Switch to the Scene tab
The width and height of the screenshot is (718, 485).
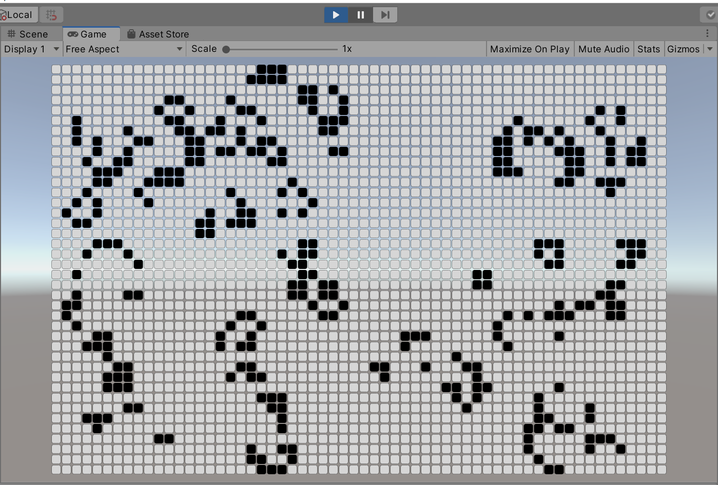[28, 34]
